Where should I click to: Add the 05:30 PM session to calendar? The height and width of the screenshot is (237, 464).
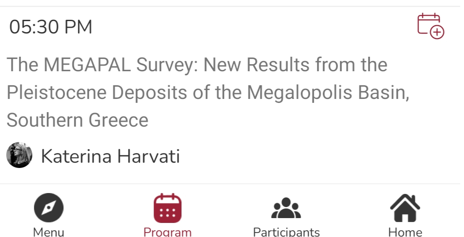[x=431, y=26]
